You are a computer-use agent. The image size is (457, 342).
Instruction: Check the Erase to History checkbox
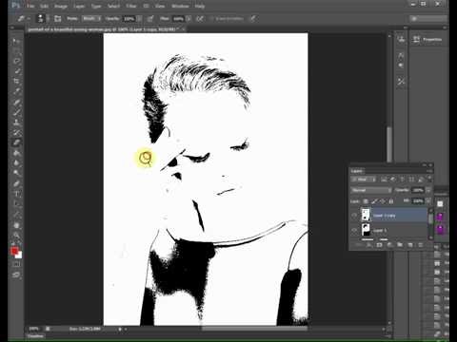pos(212,19)
